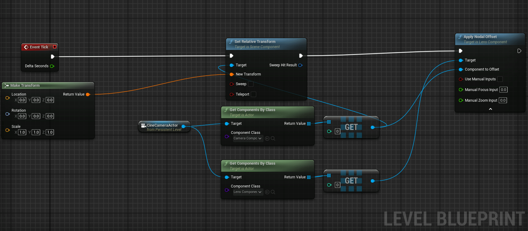
Task: Browse to Camera Component class with magnifier icon
Action: tap(273, 138)
